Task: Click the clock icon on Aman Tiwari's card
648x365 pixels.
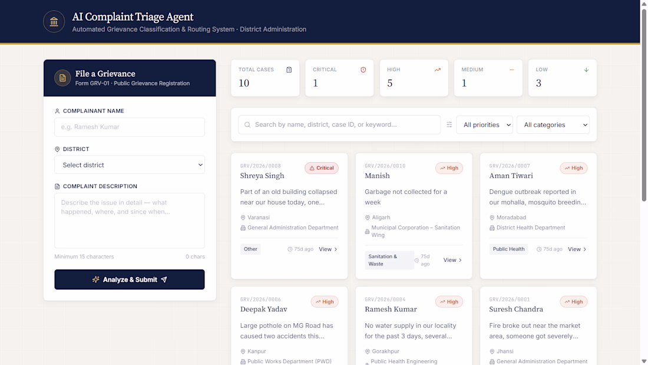Action: point(539,249)
